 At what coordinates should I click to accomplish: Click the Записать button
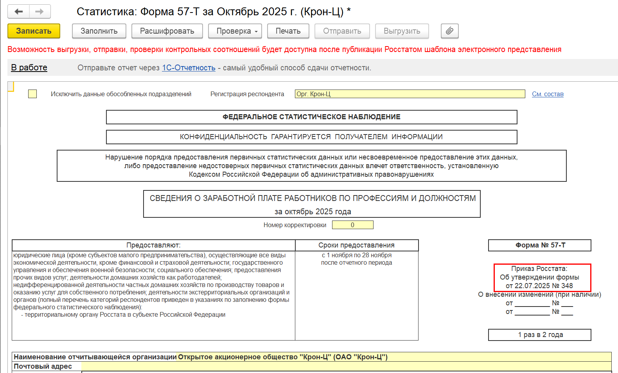pos(34,31)
